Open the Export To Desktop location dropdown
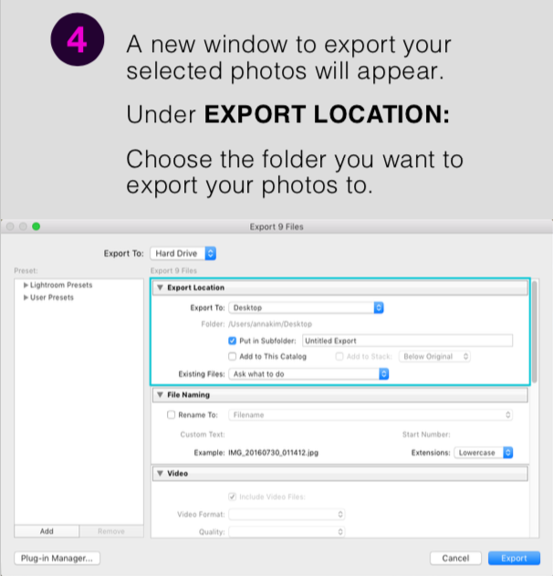 [306, 308]
